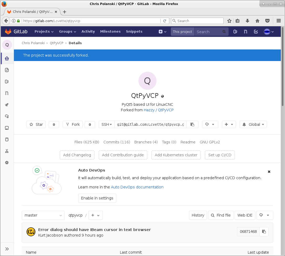Screen dimensions: 285x256
Task: Switch clone protocol via SSH dropdown
Action: pos(107,124)
